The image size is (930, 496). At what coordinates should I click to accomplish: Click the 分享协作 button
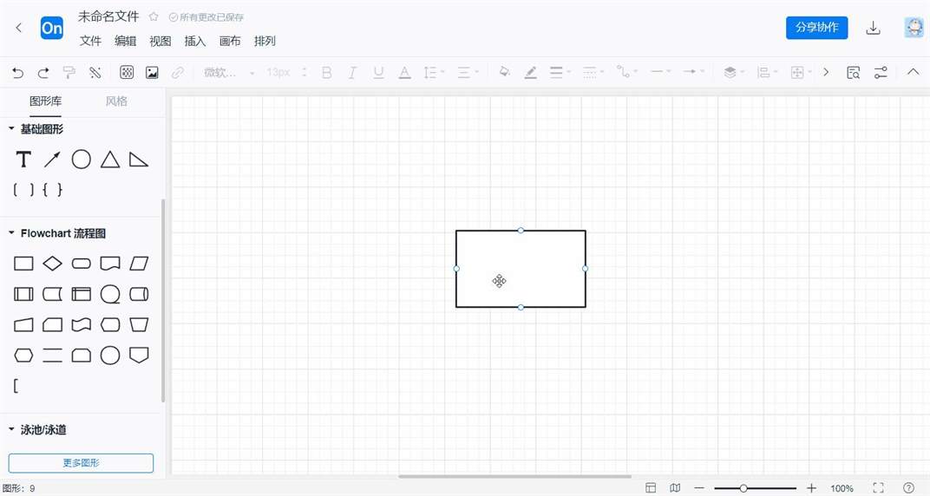[x=816, y=27]
